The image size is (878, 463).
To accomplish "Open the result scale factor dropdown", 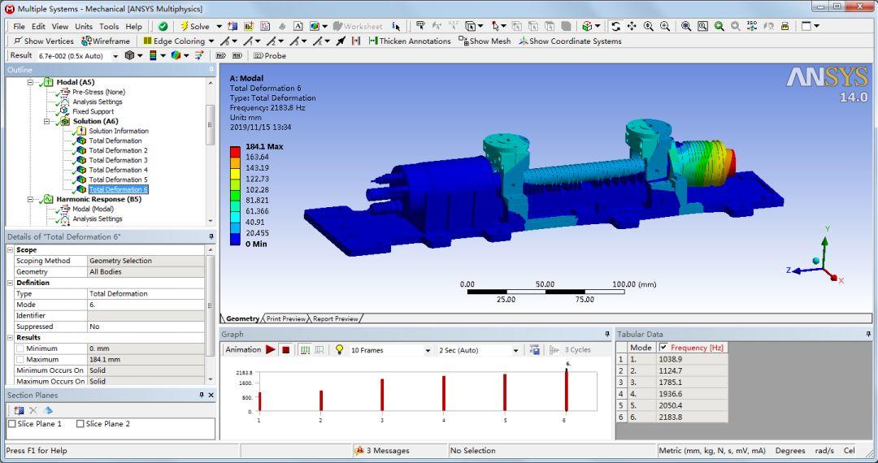I will 116,56.
